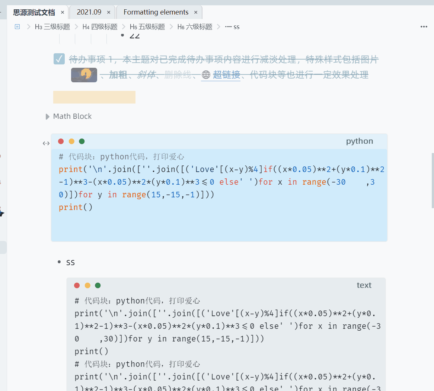Click the image thumbnail in the todo item
The image size is (434, 391).
84,75
